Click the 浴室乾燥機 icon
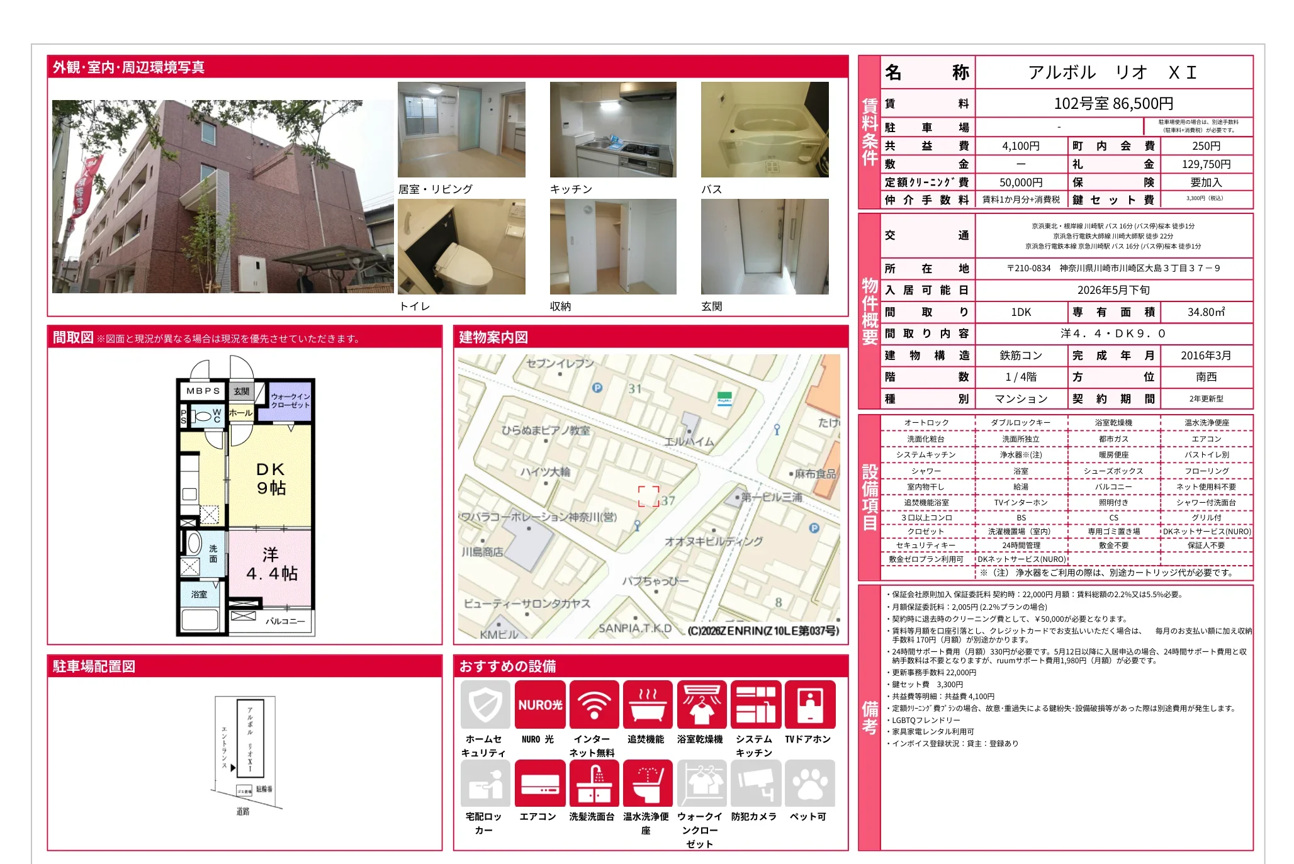1294x864 pixels. (x=701, y=704)
